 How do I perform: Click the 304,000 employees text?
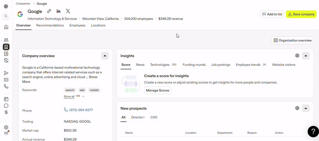(x=139, y=19)
